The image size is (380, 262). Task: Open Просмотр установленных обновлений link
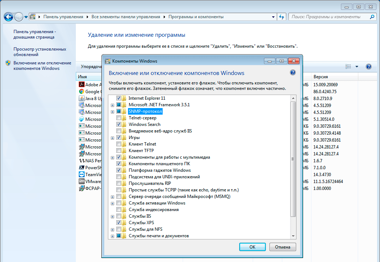pyautogui.click(x=40, y=52)
